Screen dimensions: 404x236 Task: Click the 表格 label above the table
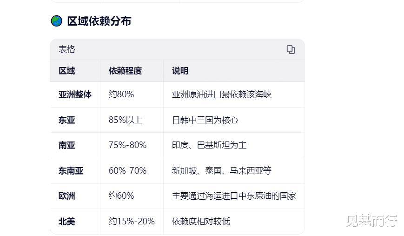coord(66,49)
